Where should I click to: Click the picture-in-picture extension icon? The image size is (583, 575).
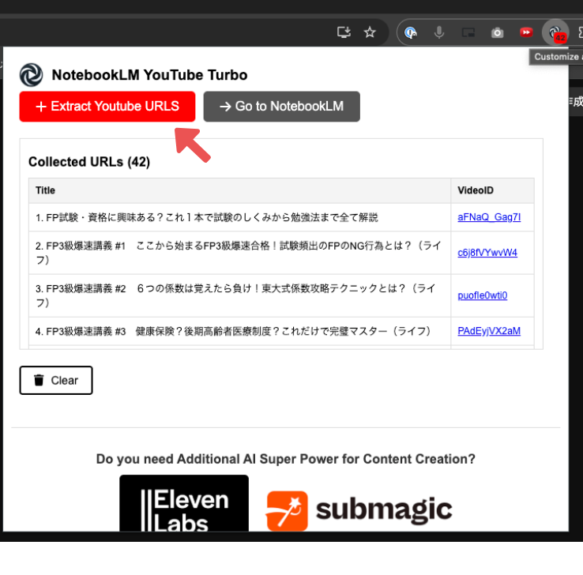(x=468, y=32)
